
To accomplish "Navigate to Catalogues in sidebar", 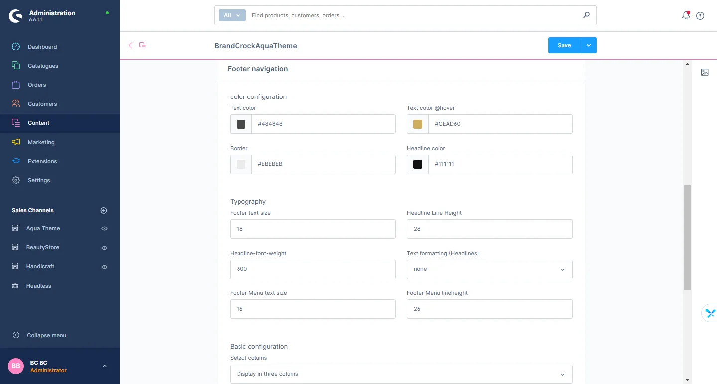I will tap(43, 66).
